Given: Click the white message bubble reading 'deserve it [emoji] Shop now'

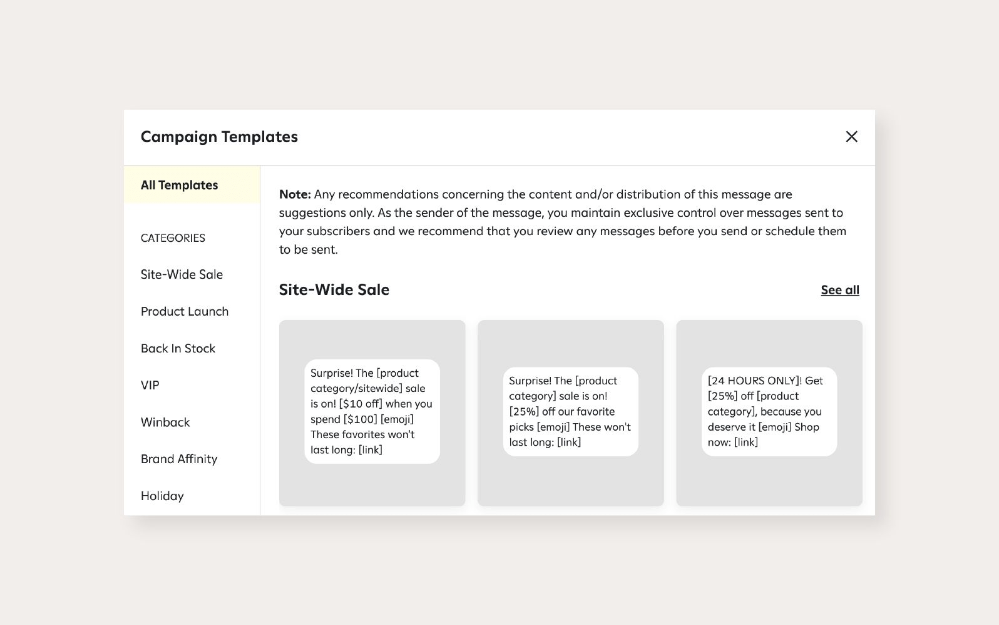Looking at the screenshot, I should 769,411.
